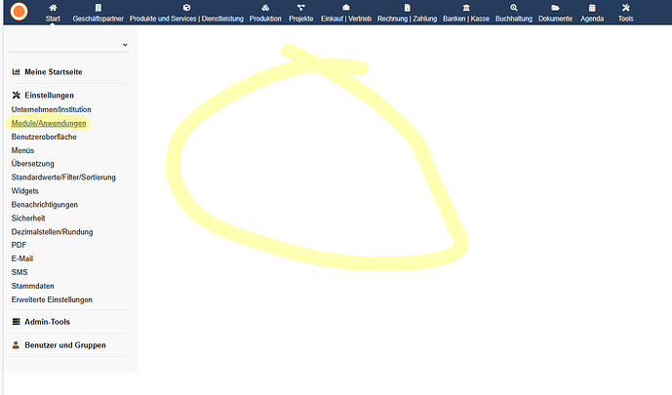Click the server icon beside Admin-Tools
672x395 pixels.
click(16, 322)
